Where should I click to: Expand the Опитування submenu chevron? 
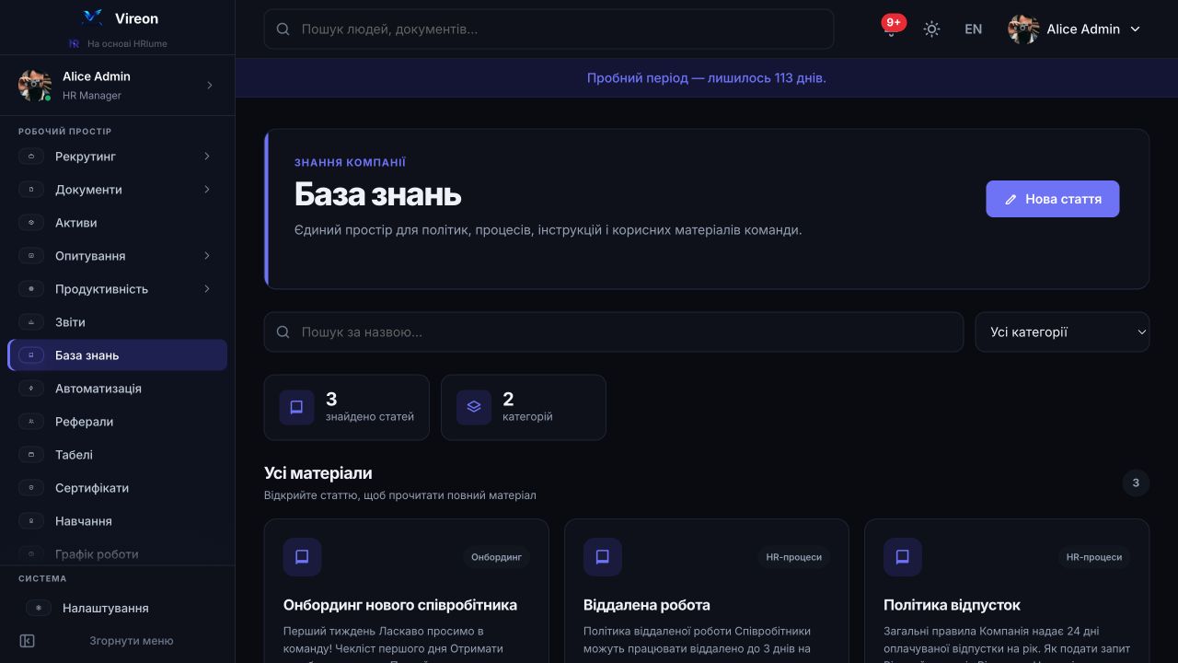point(206,256)
